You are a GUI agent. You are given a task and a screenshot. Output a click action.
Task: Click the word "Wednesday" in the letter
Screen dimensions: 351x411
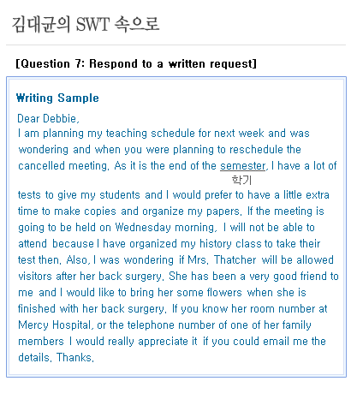[x=143, y=228]
